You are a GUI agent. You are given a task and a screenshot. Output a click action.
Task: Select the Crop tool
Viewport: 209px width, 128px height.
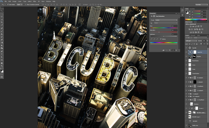pyautogui.click(x=2, y=22)
